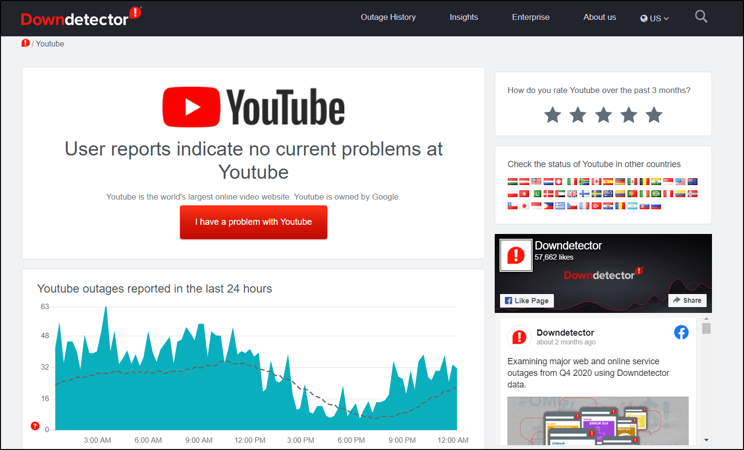Check Youtube status via Hong Kong flag
This screenshot has height=450, width=744.
524,194
